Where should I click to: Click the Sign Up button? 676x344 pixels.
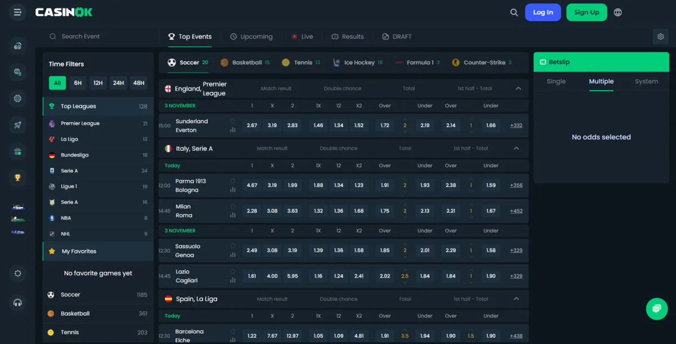coord(586,12)
